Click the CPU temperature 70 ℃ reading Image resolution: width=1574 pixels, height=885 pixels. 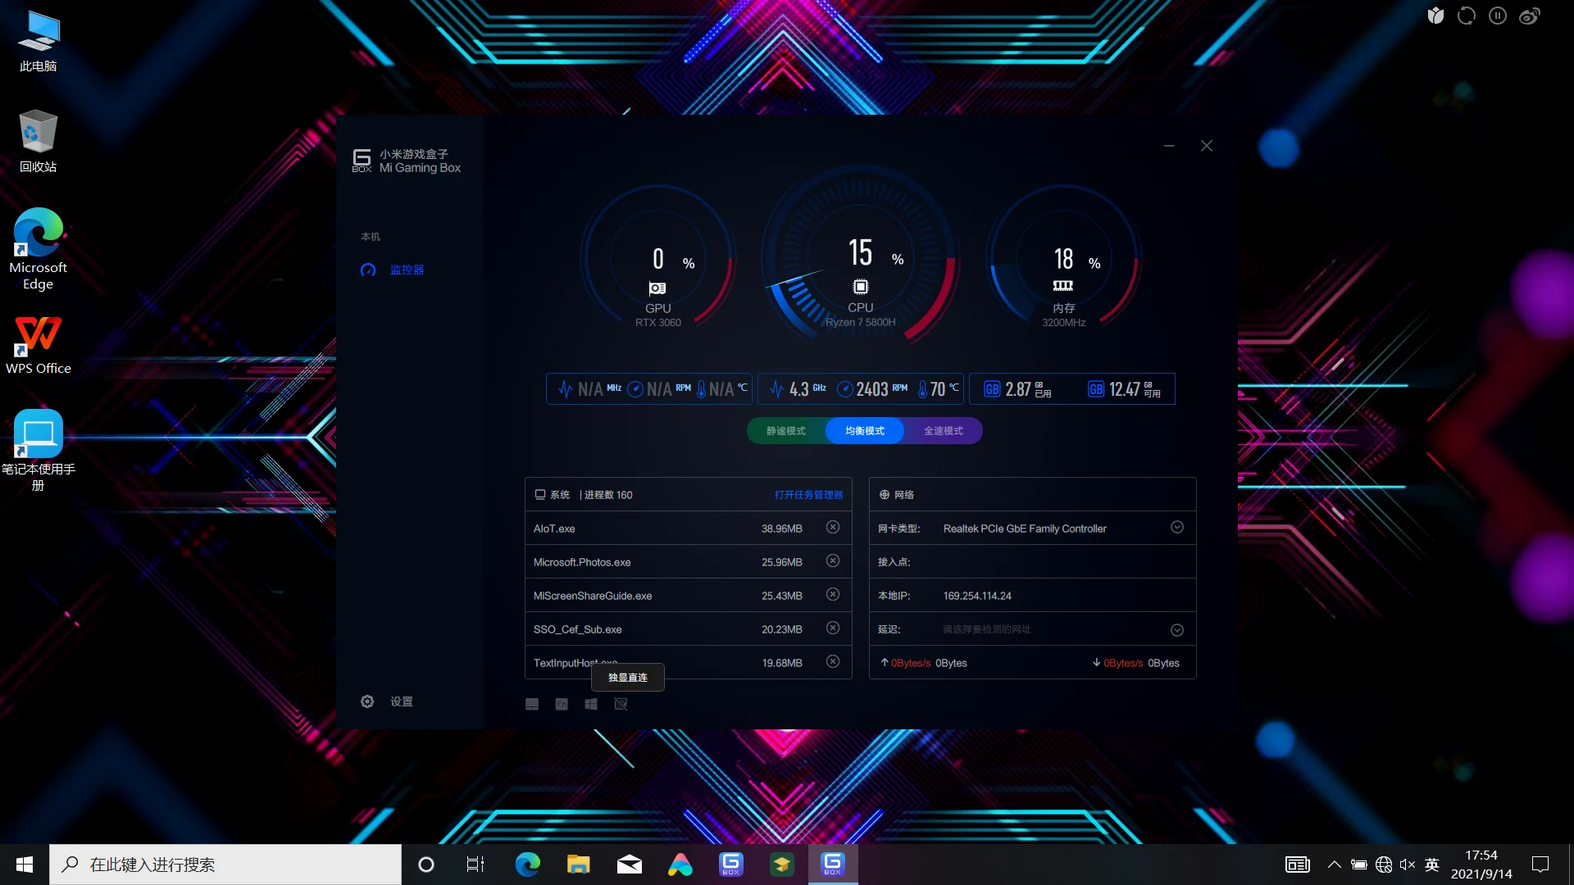[x=939, y=389]
